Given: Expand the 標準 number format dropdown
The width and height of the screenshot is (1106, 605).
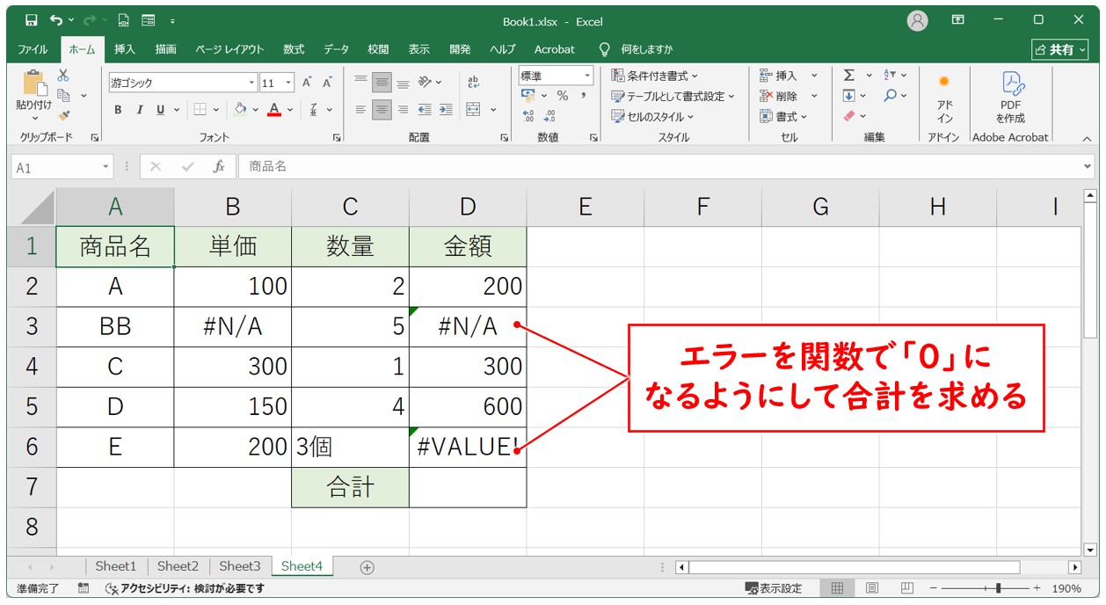Looking at the screenshot, I should [587, 76].
